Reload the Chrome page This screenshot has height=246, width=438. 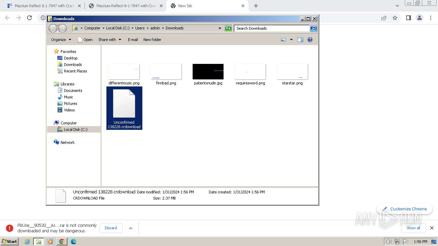pyautogui.click(x=29, y=18)
